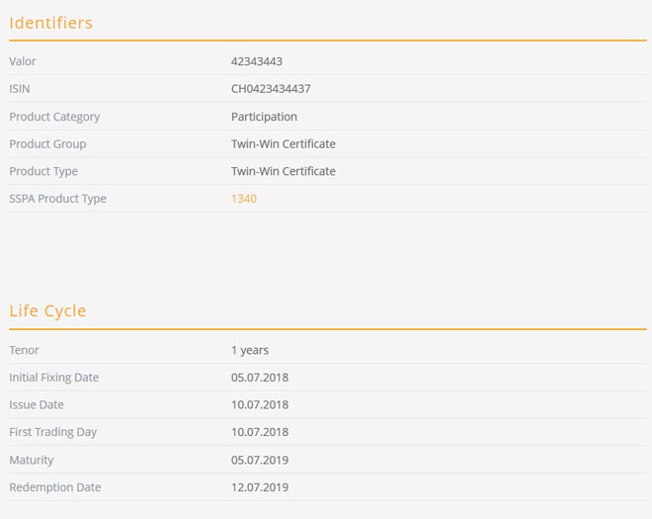Click the Tenor value 1 years
652x519 pixels.
tap(250, 350)
